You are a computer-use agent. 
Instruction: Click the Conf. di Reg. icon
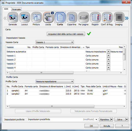click(107, 17)
